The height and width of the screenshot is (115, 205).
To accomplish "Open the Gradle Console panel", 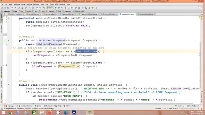I will [x=193, y=106].
